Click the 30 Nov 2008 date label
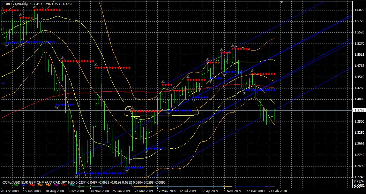The image size is (366, 194). pos(99,191)
